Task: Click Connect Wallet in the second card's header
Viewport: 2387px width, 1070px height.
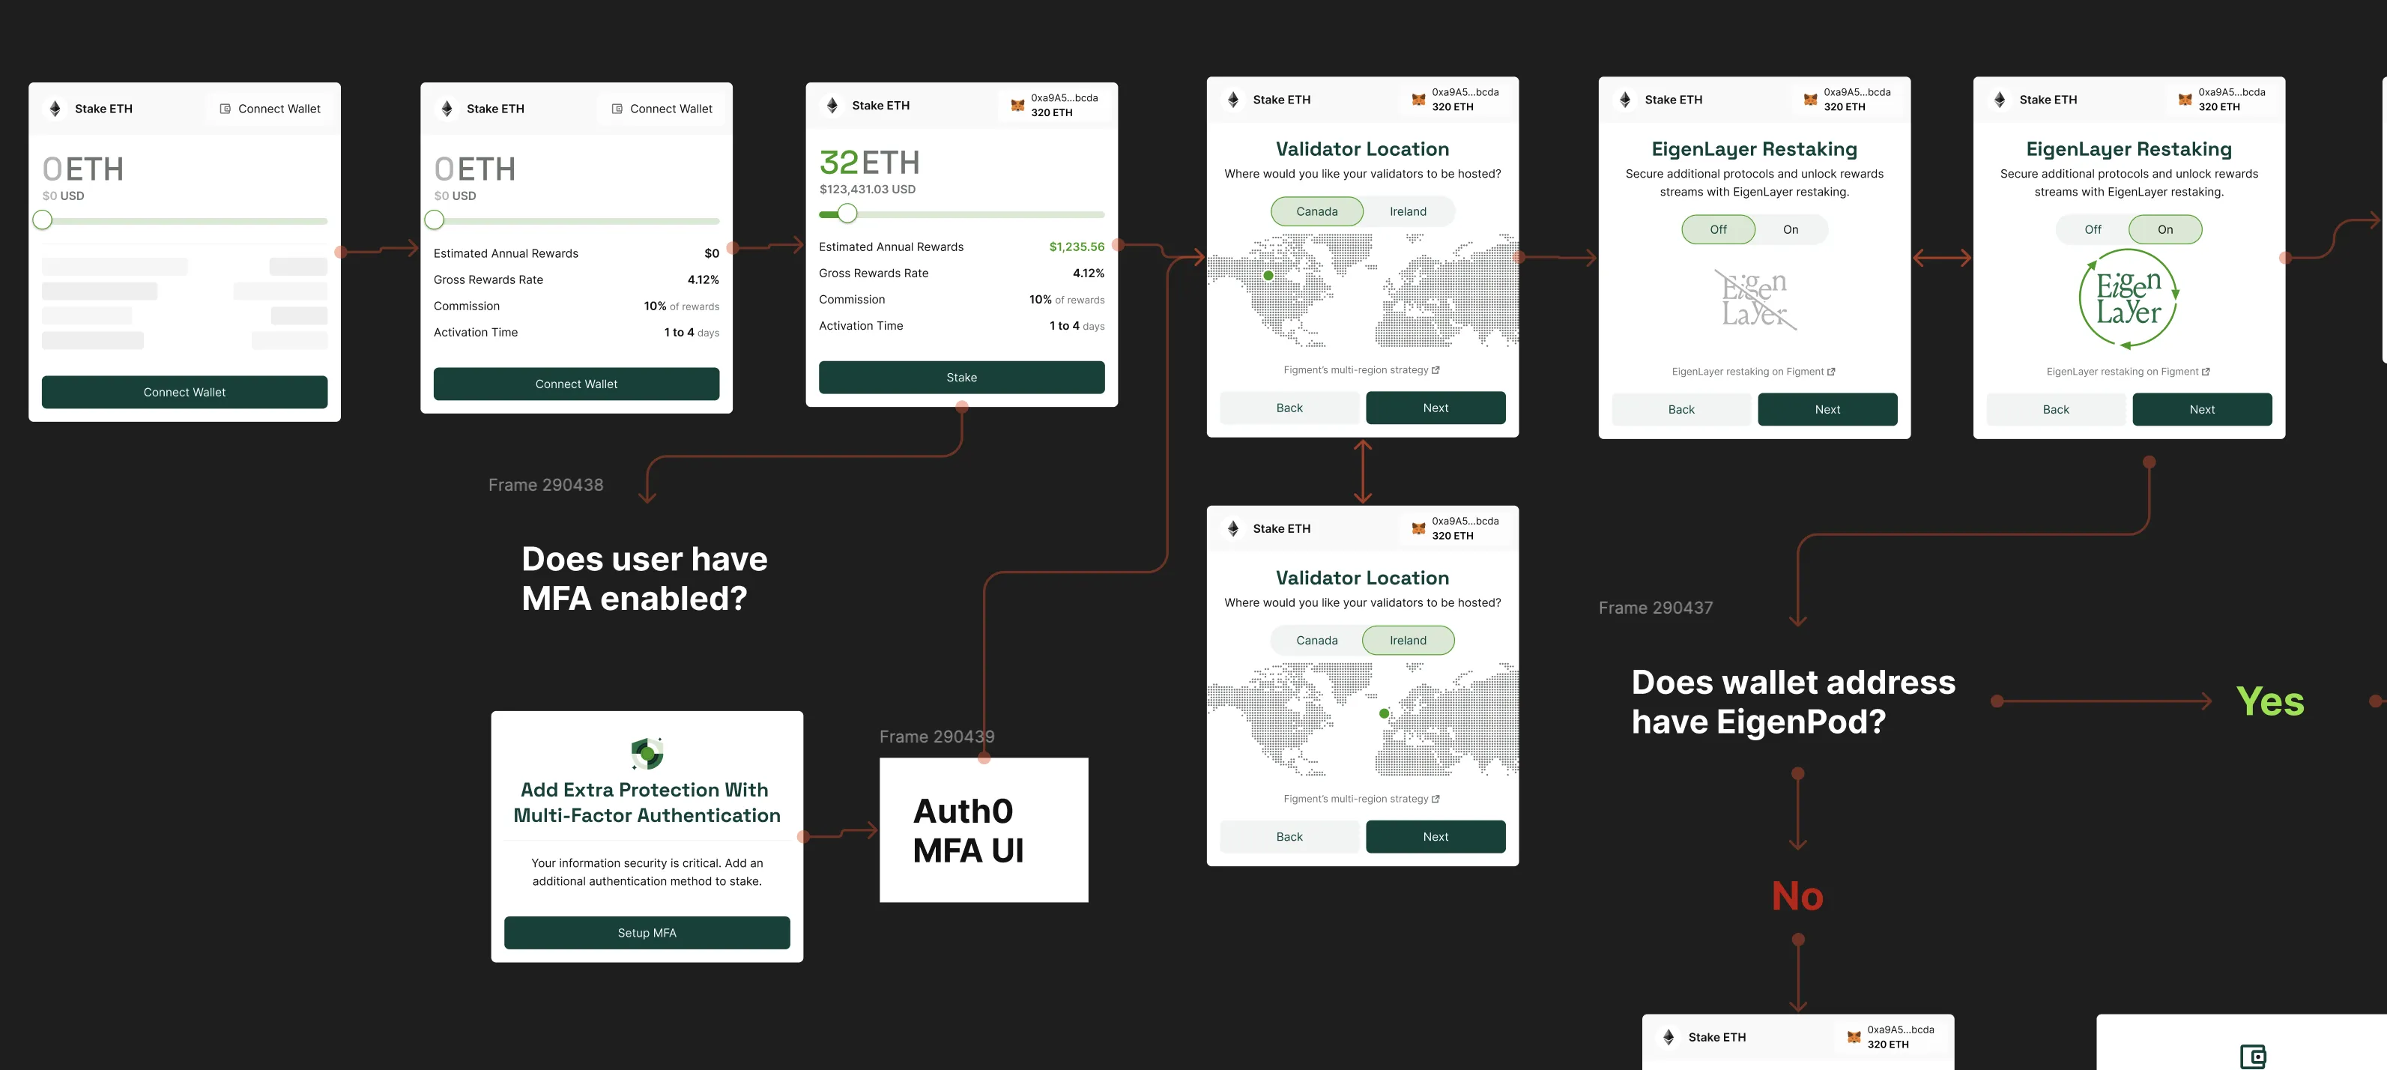Action: (662, 109)
